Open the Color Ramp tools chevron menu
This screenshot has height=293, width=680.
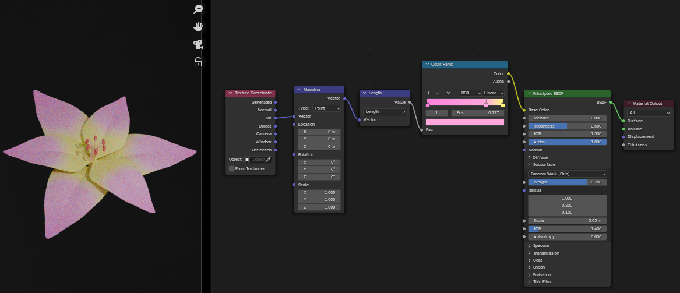tap(448, 93)
